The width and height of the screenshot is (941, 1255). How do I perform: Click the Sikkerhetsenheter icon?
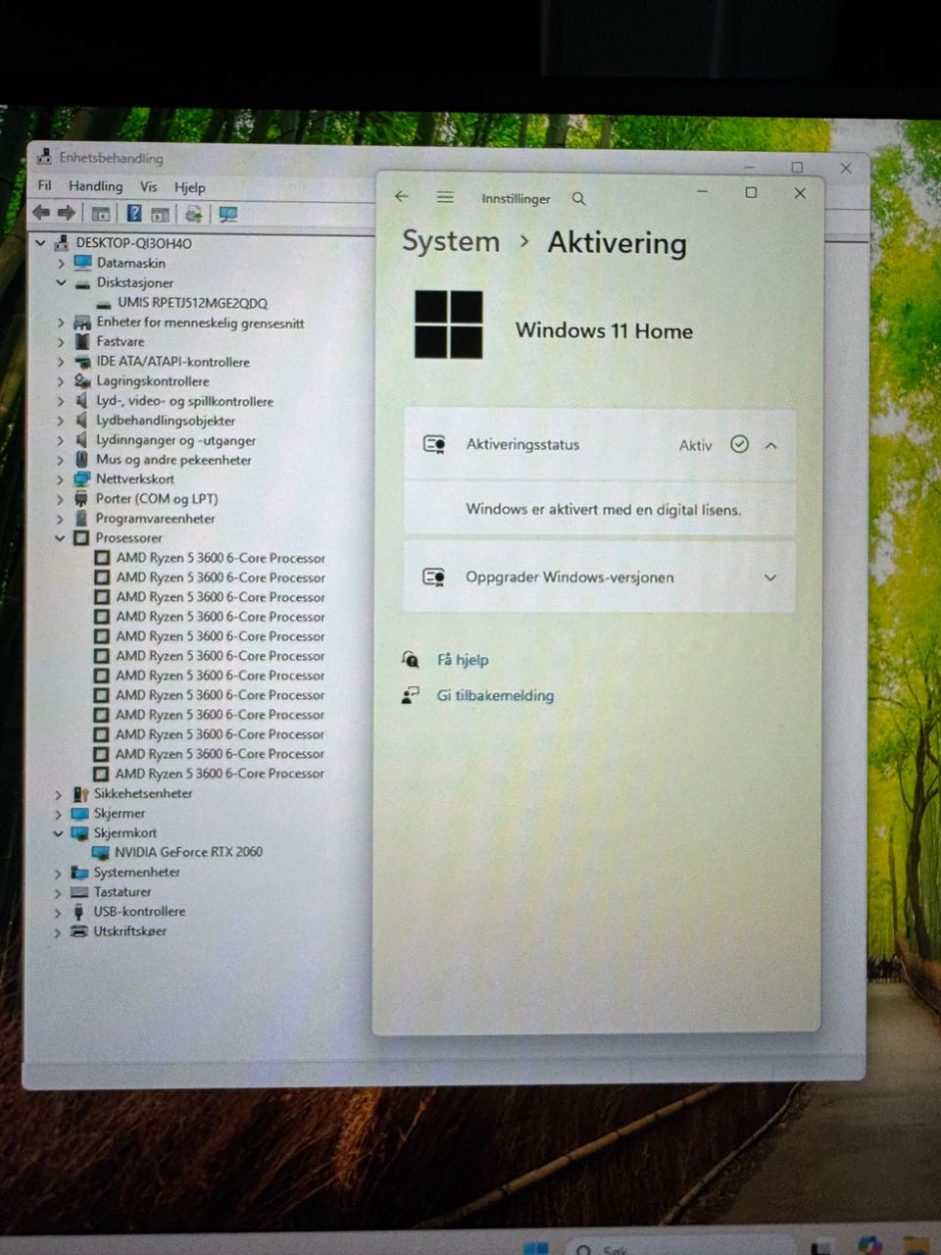pos(80,794)
